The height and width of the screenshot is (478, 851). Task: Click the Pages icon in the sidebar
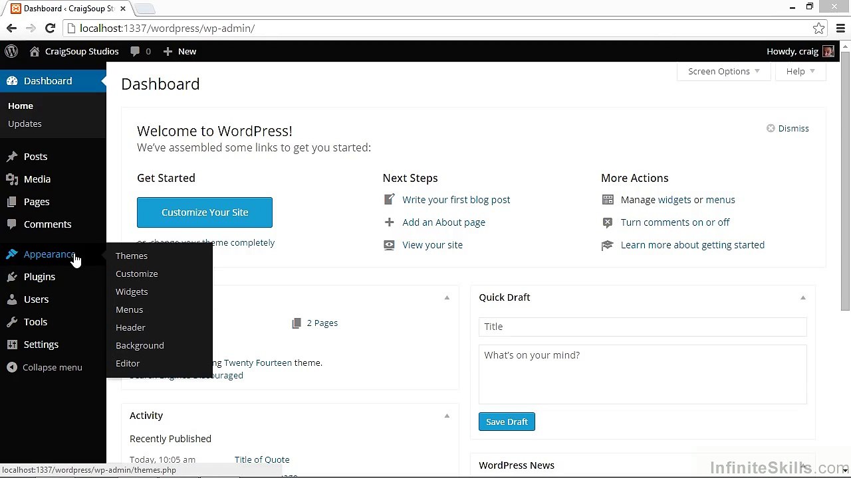tap(12, 202)
